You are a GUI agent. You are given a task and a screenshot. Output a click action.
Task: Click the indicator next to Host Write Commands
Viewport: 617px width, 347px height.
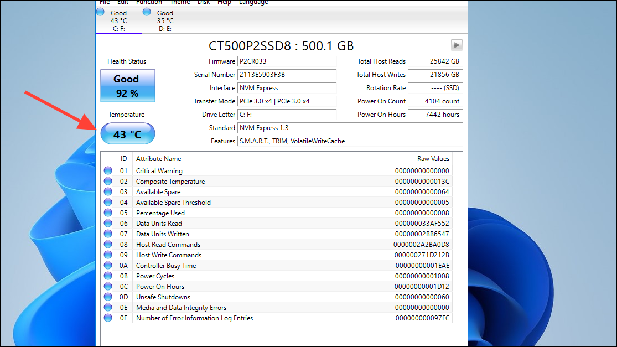108,255
